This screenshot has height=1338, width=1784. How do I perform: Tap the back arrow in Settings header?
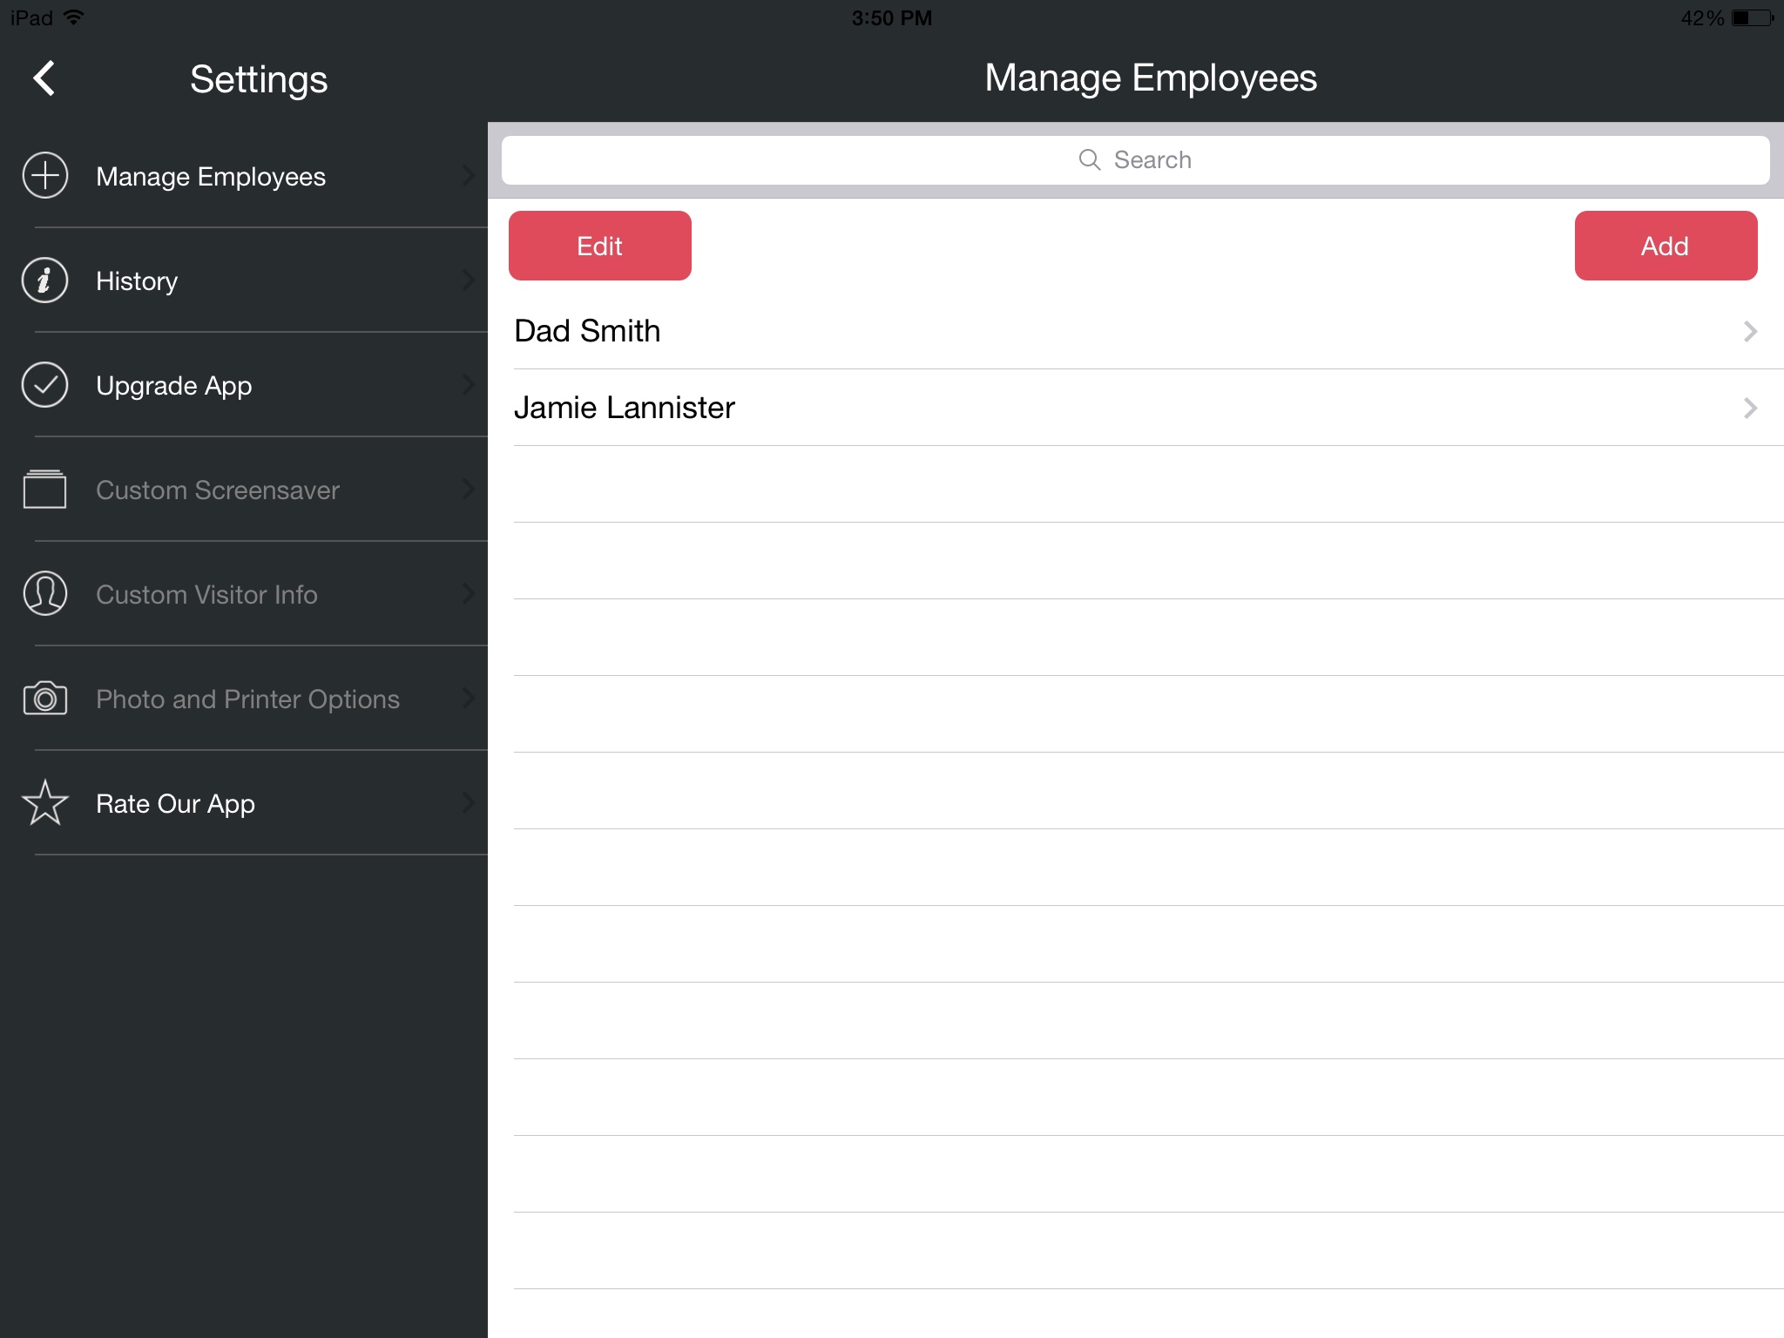pos(44,78)
